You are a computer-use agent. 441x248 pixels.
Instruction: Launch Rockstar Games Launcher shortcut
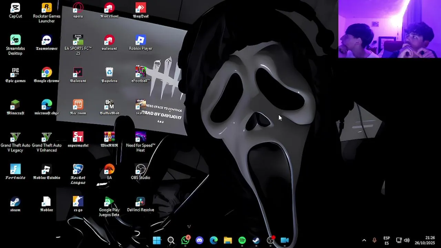click(x=47, y=13)
